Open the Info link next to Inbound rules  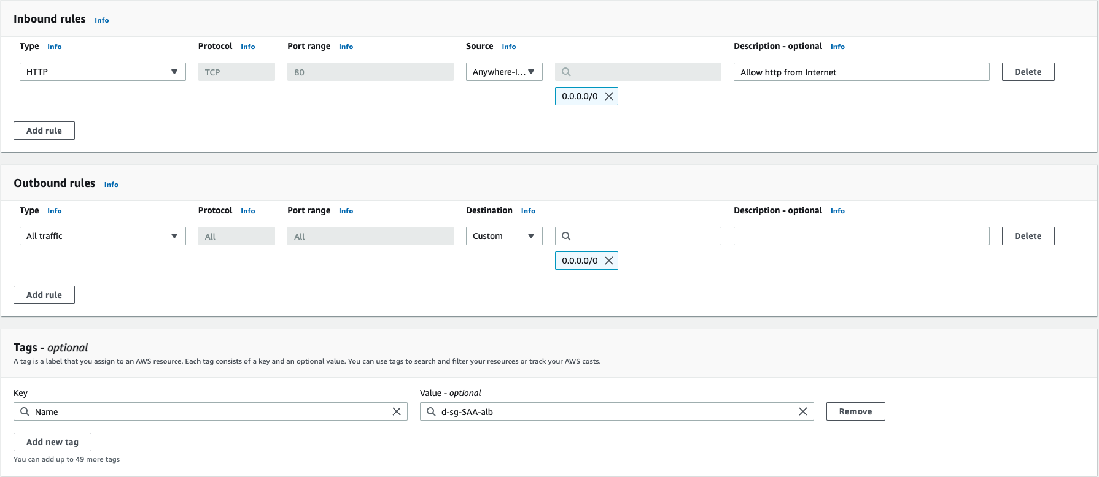point(101,20)
